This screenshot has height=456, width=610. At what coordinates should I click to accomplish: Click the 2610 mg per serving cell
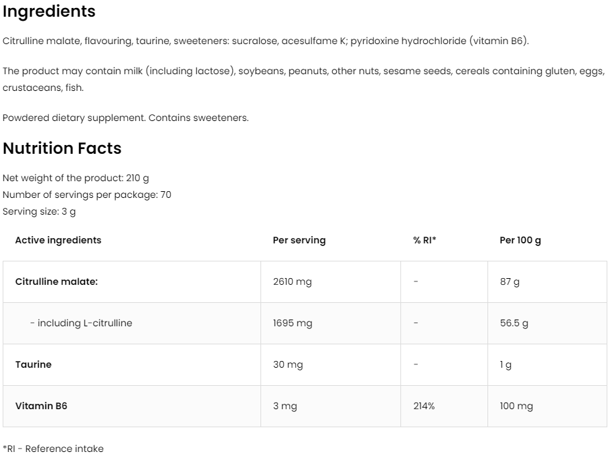293,281
